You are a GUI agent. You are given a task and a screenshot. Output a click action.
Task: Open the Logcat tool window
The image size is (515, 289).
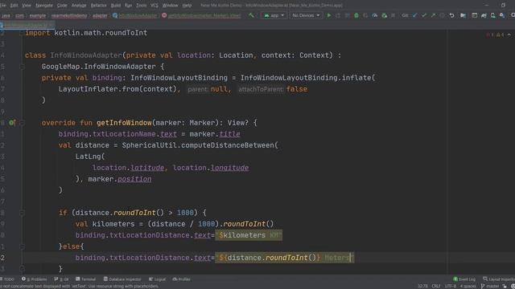(158, 279)
